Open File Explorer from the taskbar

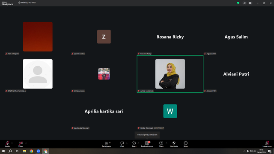click(x=24, y=151)
